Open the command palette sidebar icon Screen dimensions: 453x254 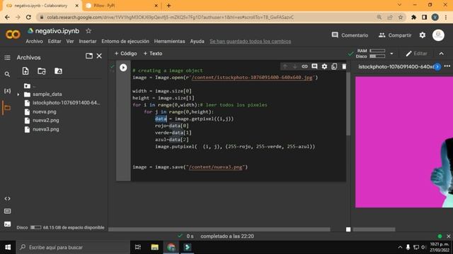(7, 212)
